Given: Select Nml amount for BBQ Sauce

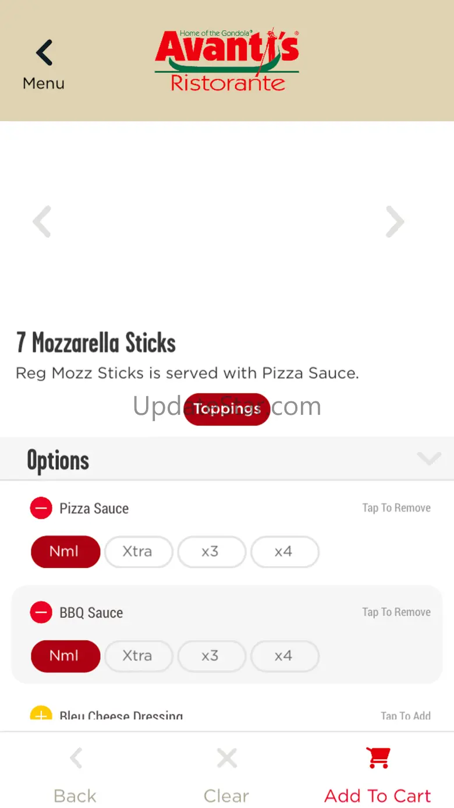Looking at the screenshot, I should [x=65, y=655].
